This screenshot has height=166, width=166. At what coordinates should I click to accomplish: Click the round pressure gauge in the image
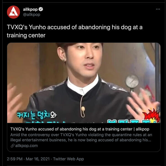pyautogui.click(x=132, y=81)
